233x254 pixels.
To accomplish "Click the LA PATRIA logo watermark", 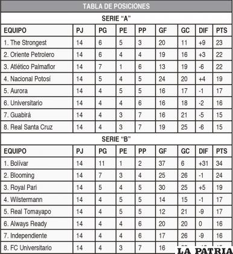I will point(205,250).
